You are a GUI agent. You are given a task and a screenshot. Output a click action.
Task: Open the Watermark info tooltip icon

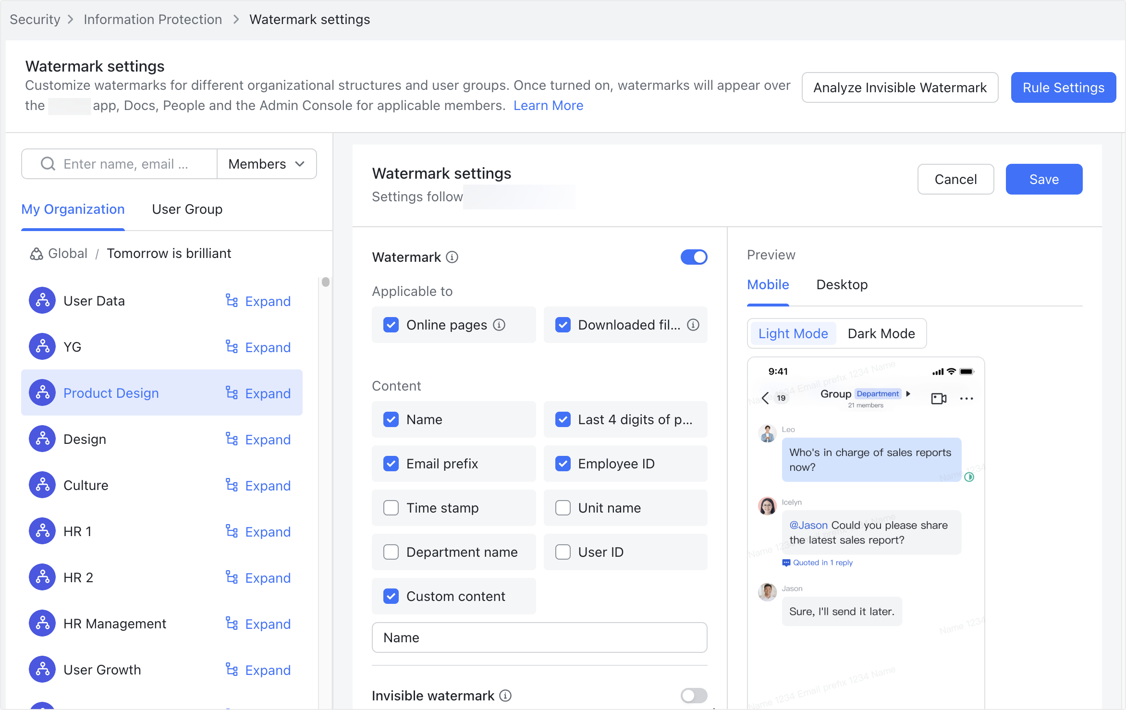451,257
